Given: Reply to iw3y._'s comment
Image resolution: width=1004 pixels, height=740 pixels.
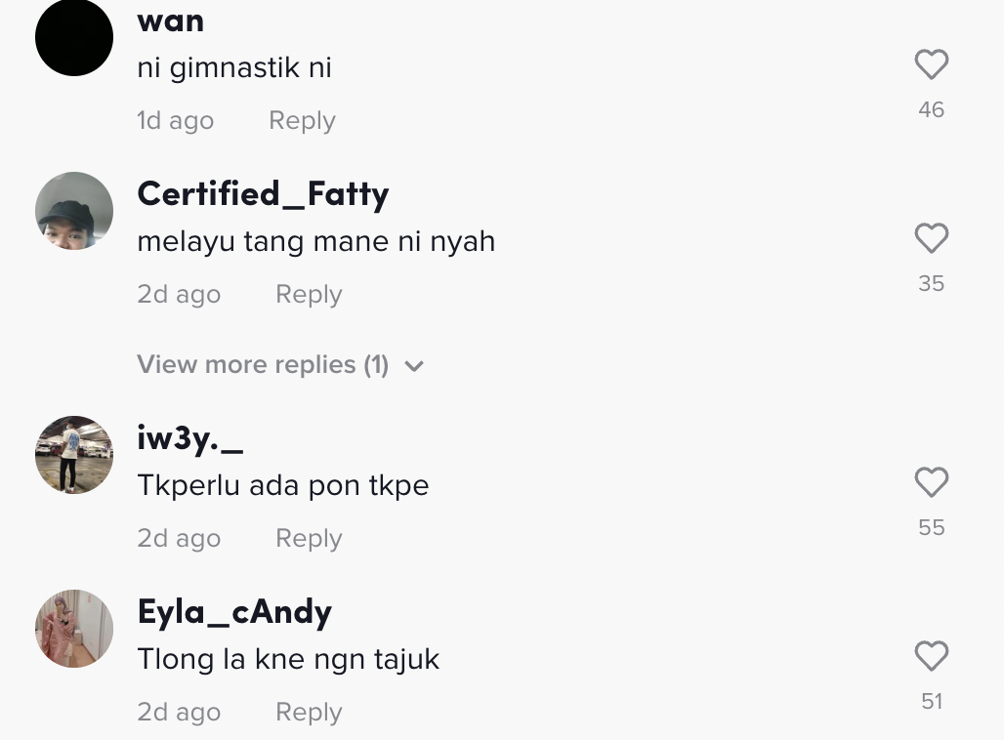Looking at the screenshot, I should click(x=309, y=539).
